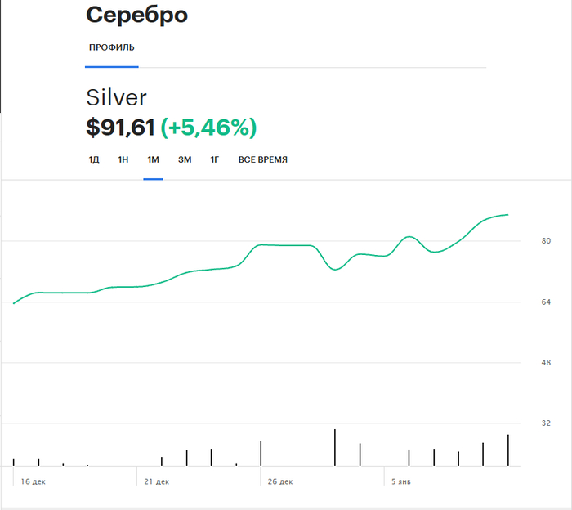
Task: Click the 5 янв date marker
Action: (x=401, y=482)
